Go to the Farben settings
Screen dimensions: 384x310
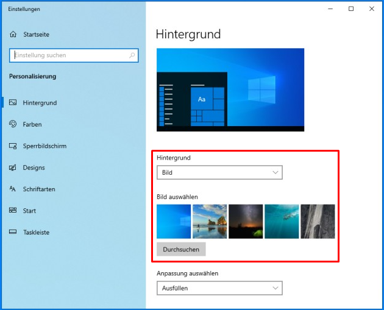coord(32,124)
